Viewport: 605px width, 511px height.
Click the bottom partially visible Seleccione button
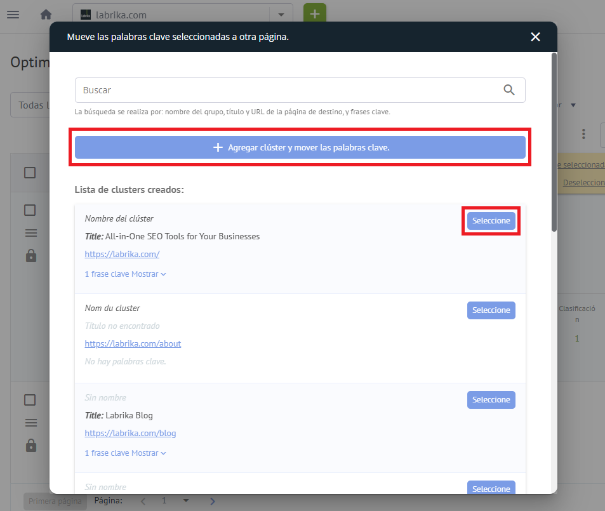pos(491,488)
